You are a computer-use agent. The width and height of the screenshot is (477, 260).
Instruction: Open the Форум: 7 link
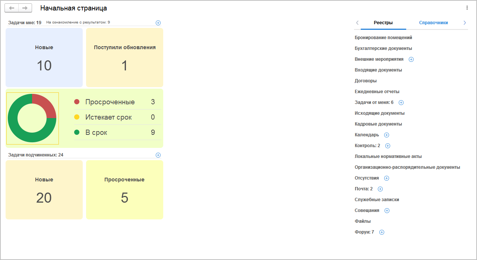click(x=364, y=232)
